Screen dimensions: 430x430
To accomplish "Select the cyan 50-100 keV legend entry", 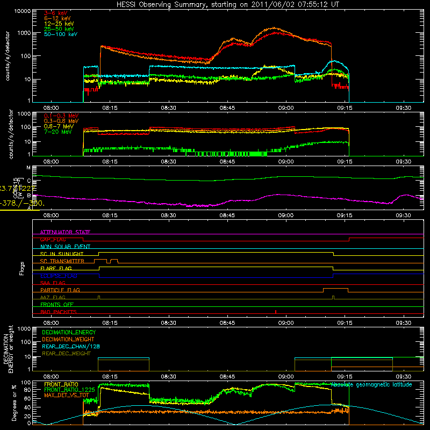I will (61, 34).
